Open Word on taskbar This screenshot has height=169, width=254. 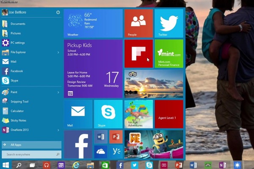pos(193,165)
